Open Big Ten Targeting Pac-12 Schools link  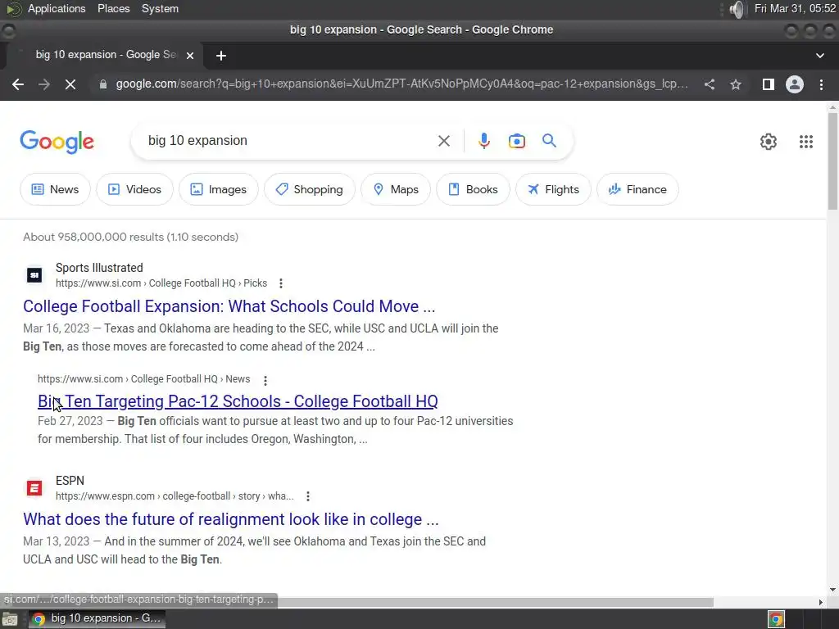(x=238, y=401)
